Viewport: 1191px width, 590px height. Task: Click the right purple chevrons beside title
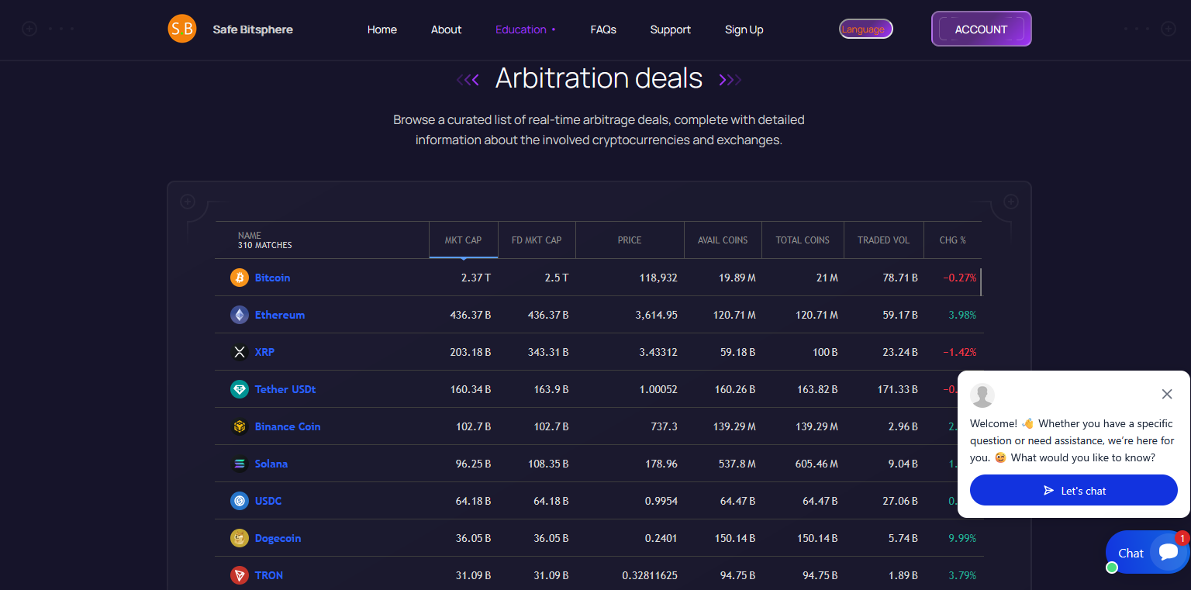(x=730, y=79)
